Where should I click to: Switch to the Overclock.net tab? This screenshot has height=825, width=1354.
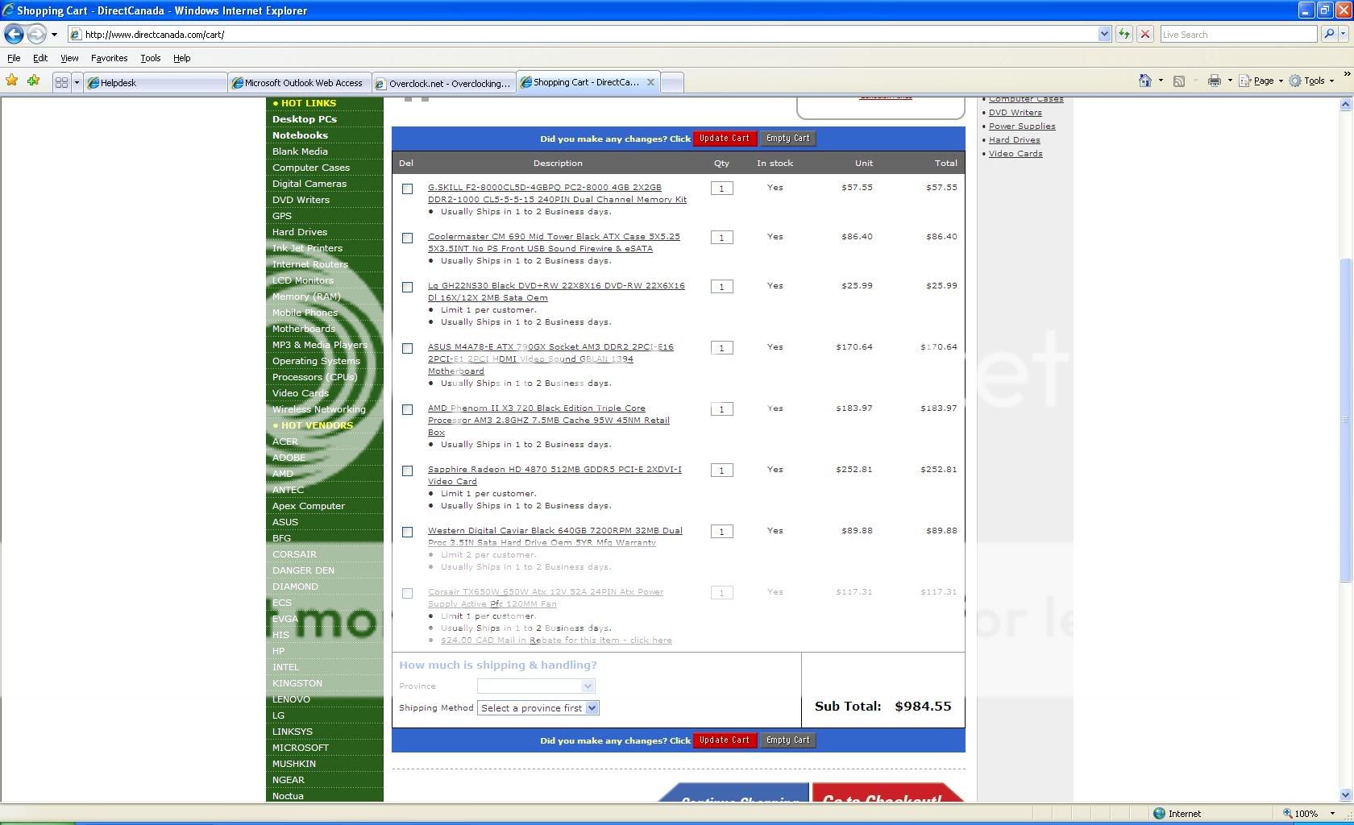444,83
